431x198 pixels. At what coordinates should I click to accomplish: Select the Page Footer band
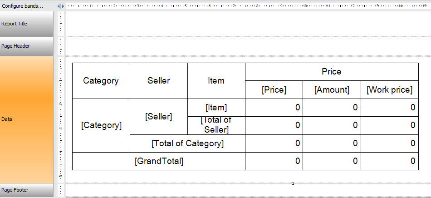27,190
